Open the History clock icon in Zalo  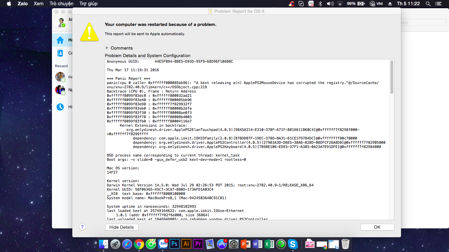pos(60,107)
